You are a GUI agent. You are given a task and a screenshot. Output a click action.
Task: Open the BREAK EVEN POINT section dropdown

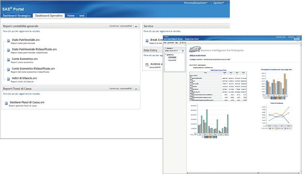point(183,51)
